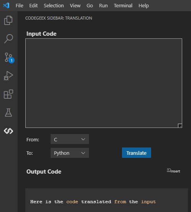Open the Extensions view icon
191x212 pixels.
coord(8,94)
